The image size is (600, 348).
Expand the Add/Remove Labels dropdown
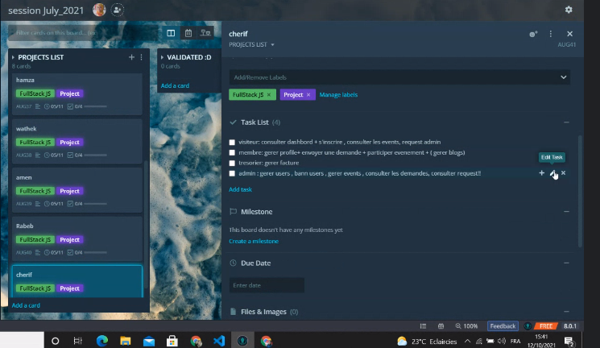(563, 77)
